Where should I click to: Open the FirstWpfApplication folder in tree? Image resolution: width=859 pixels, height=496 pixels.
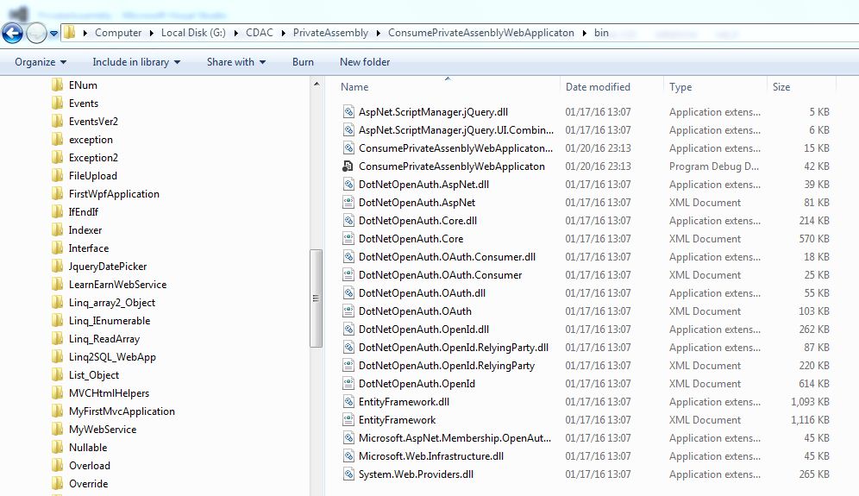[x=105, y=193]
